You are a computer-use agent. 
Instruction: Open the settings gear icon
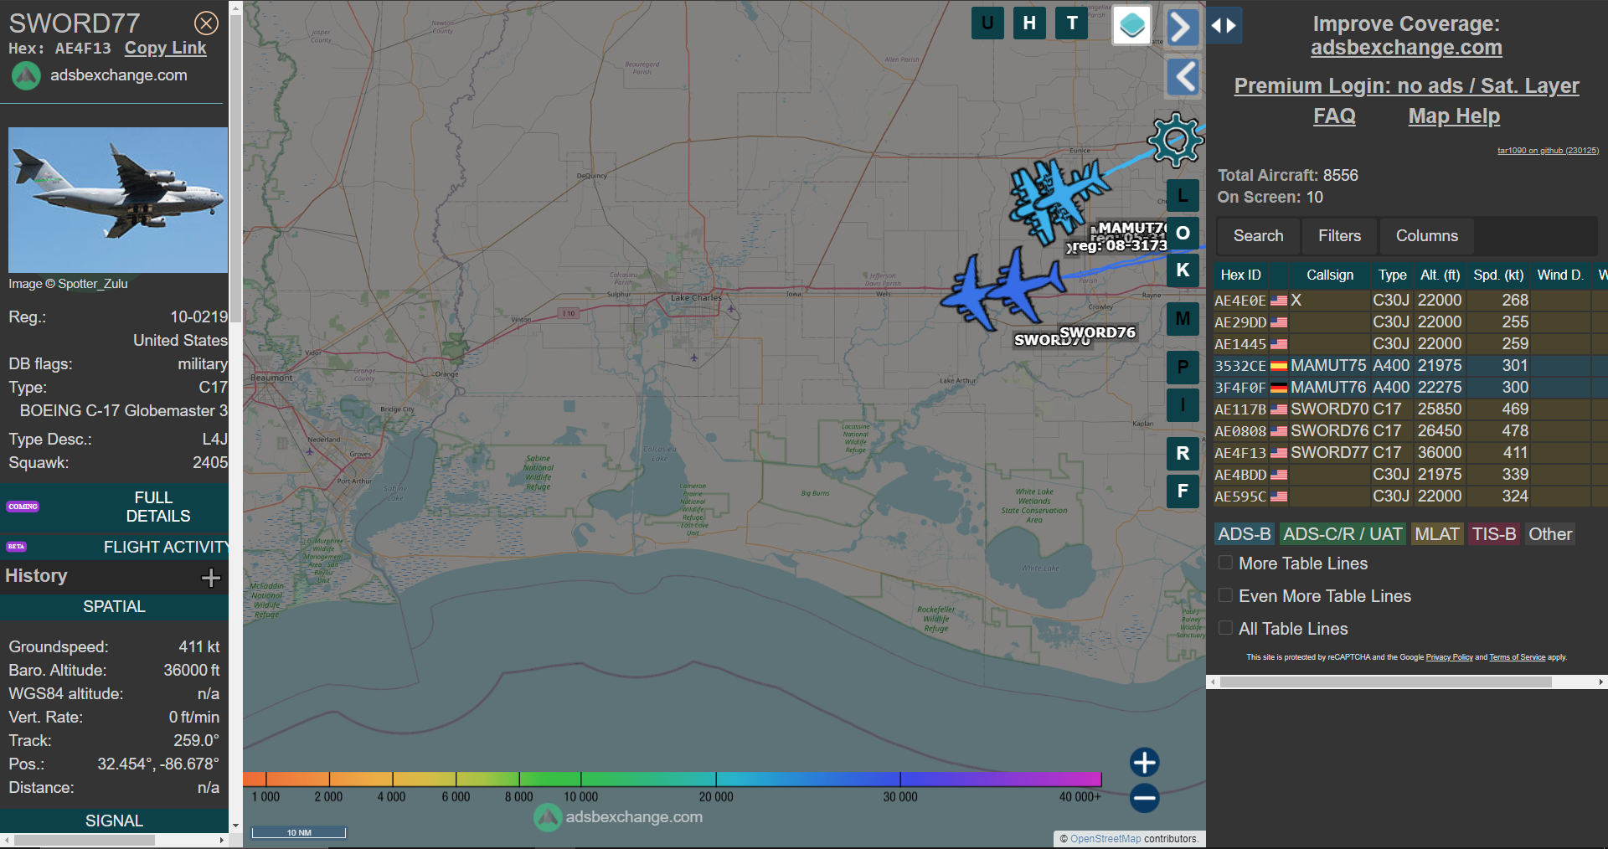click(1176, 140)
